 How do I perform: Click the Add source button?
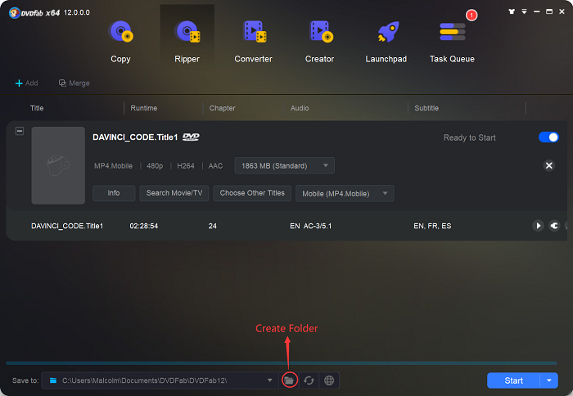[26, 83]
